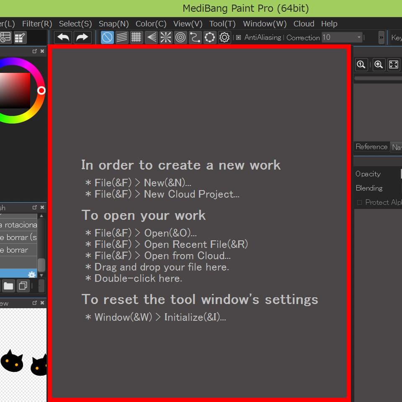
Task: Click the magnifier icon marked 1 in the navigator
Action: pos(361,64)
